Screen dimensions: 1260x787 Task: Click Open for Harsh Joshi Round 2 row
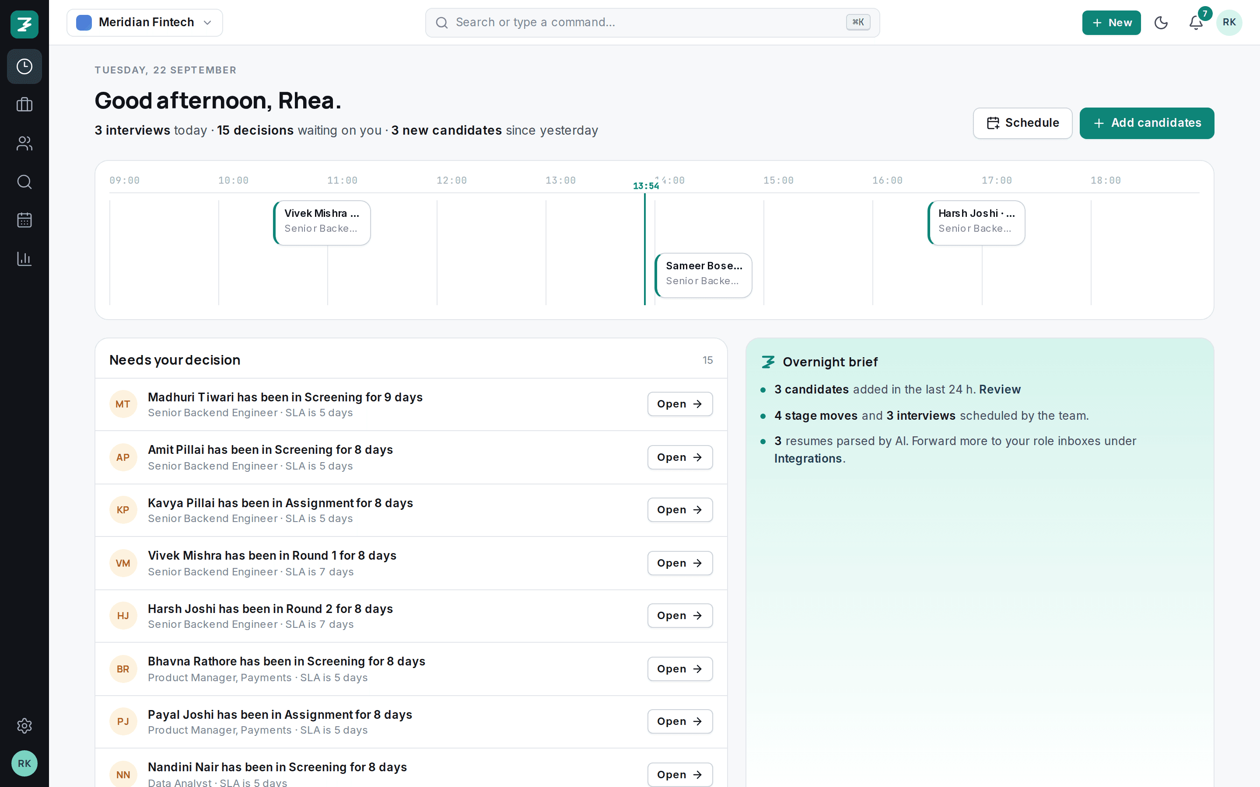click(x=680, y=615)
